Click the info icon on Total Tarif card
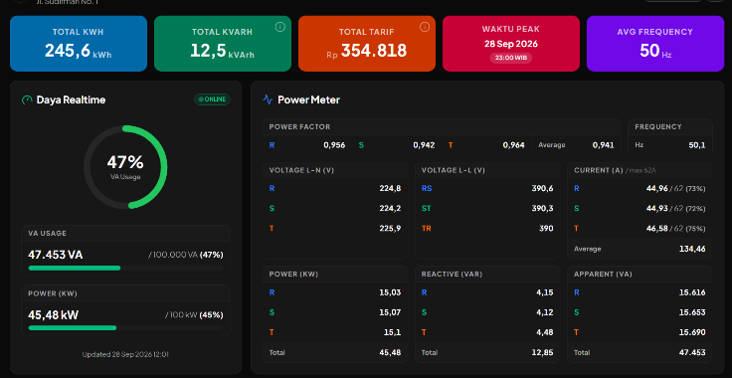Viewport: 732px width, 378px height. (x=425, y=27)
